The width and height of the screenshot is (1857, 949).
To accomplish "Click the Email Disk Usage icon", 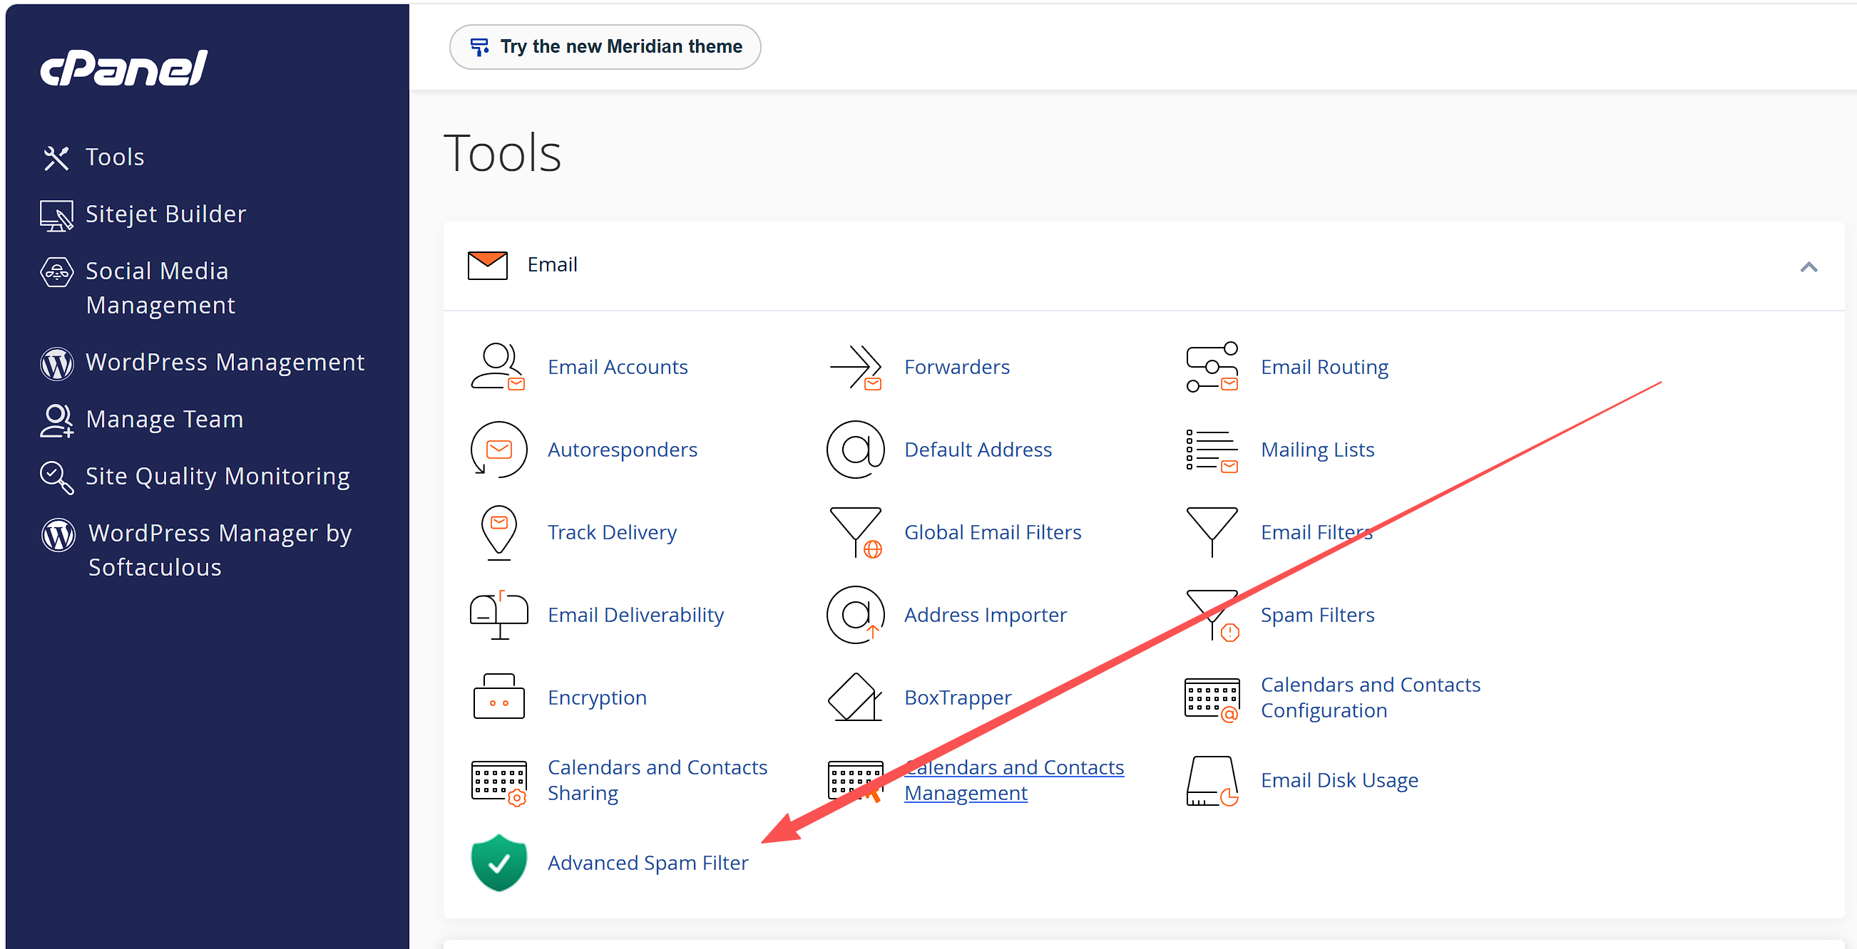I will (x=1212, y=782).
